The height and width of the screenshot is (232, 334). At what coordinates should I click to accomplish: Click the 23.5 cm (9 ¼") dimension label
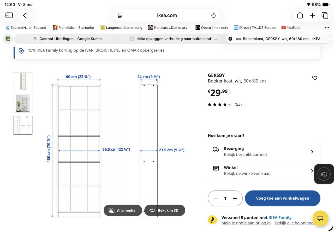[x=172, y=150]
